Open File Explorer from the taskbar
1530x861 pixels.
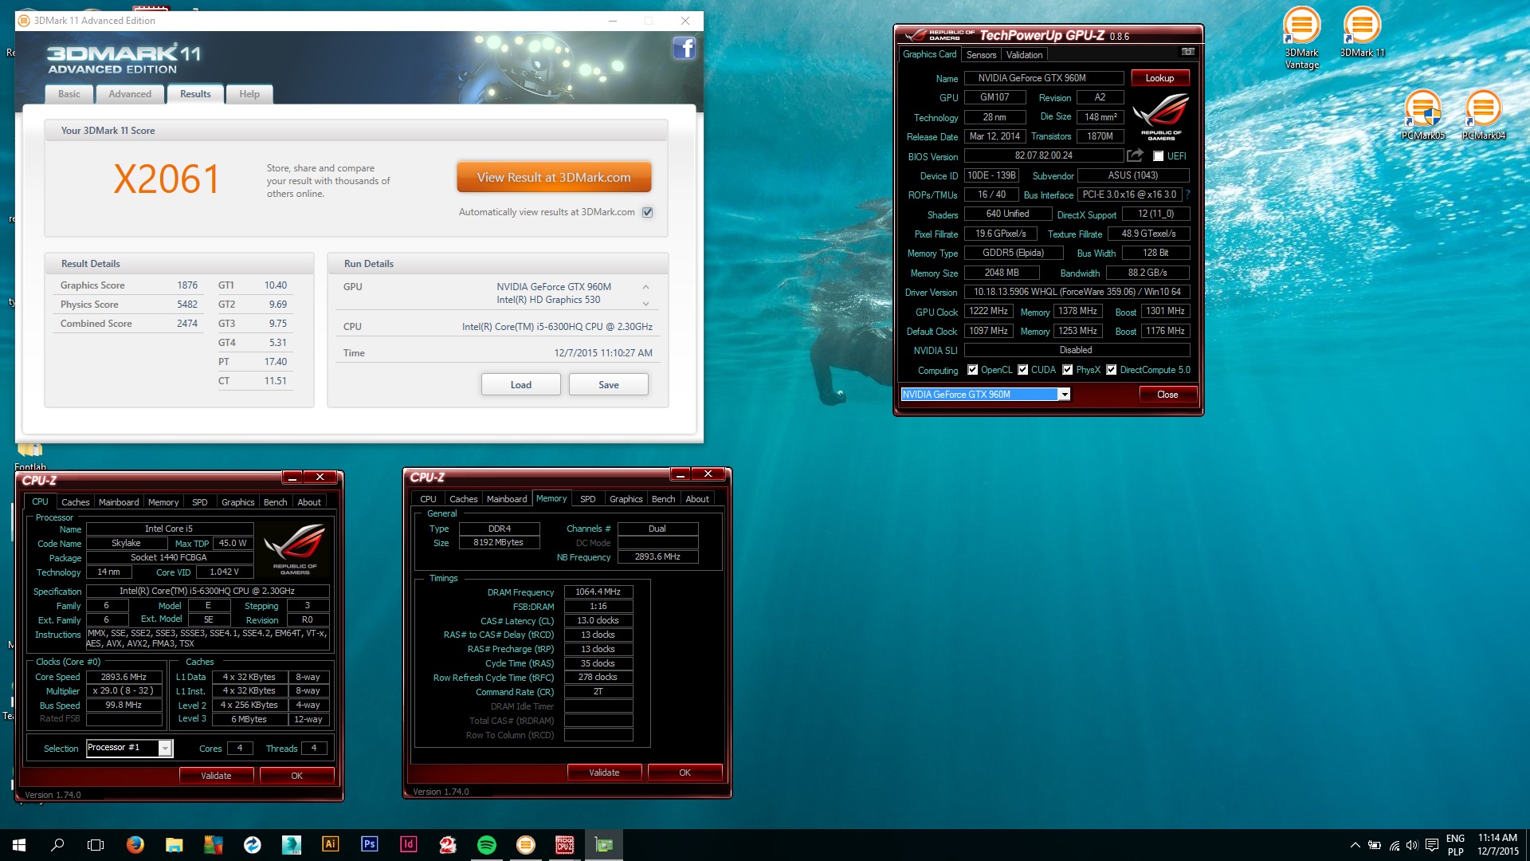coord(175,844)
